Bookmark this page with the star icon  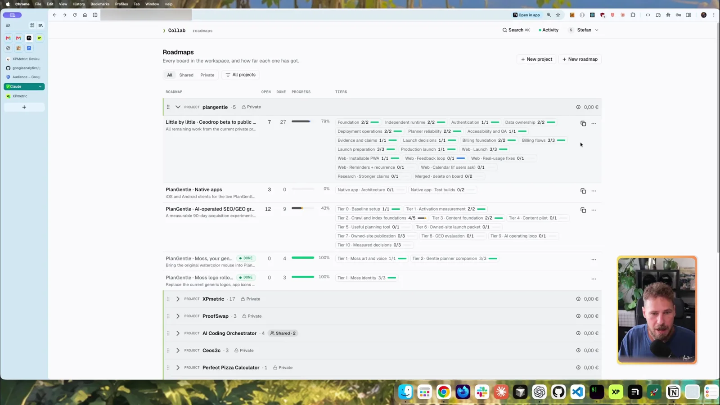click(x=558, y=15)
